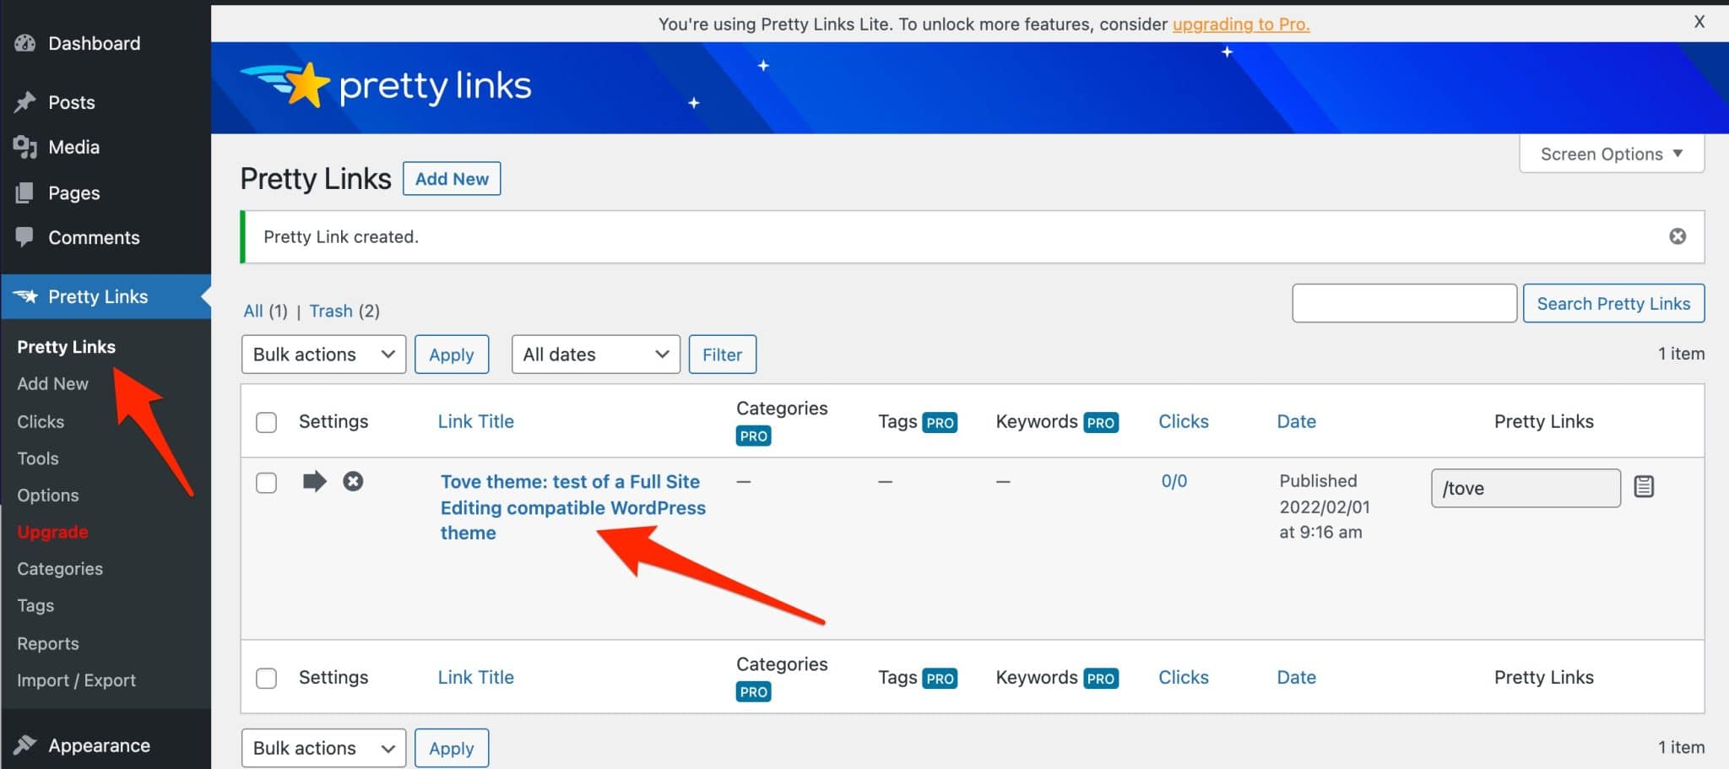The width and height of the screenshot is (1729, 769).
Task: Click the /tove pretty link field
Action: click(x=1526, y=488)
